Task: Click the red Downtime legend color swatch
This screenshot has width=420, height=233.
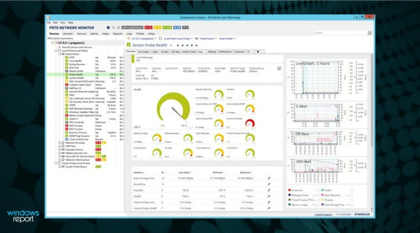Action: [289, 190]
